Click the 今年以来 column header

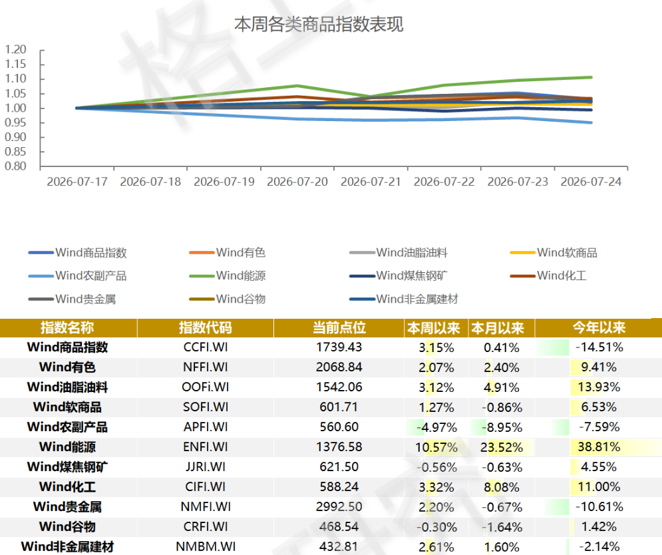click(x=598, y=328)
